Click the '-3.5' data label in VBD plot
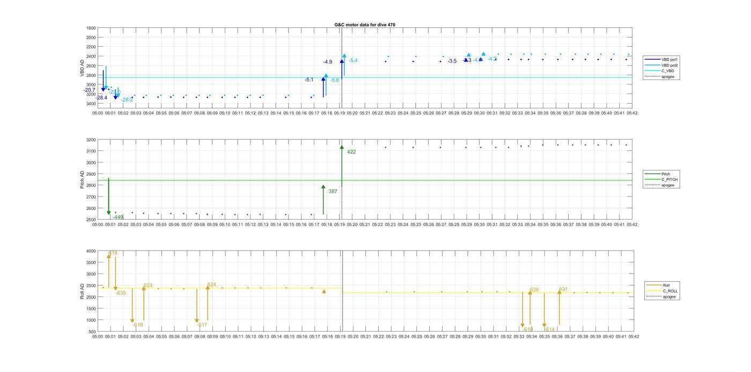 point(452,61)
